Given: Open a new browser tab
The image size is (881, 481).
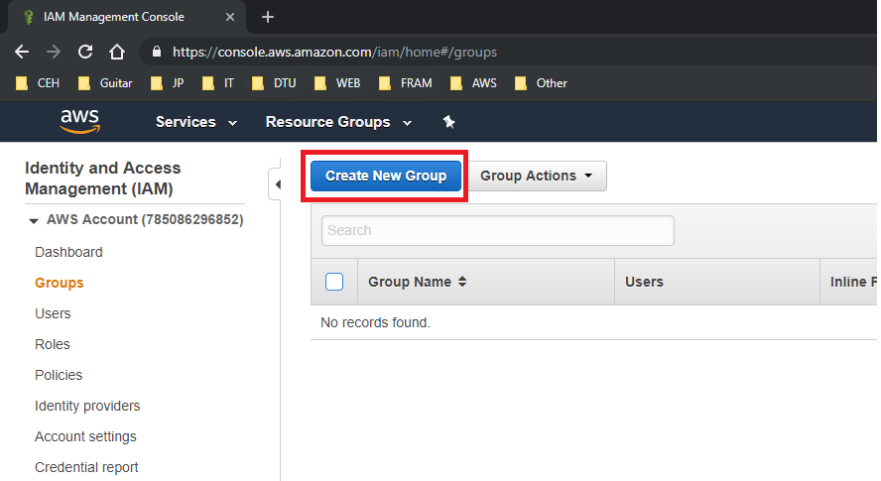Looking at the screenshot, I should click(267, 17).
